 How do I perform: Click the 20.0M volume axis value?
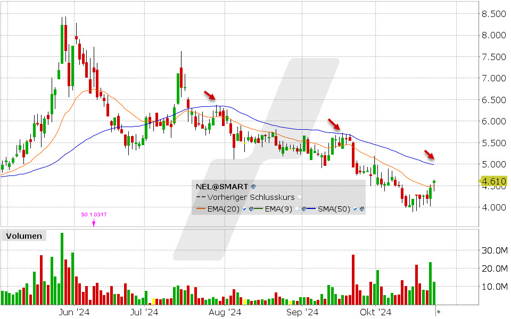494,268
